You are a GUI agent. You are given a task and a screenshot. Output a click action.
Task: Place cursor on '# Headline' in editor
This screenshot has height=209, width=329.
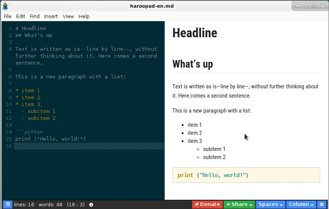[31, 28]
